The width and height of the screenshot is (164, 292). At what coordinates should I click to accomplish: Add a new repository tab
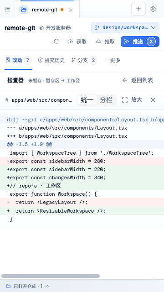point(138,9)
